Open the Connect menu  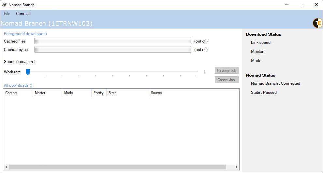(x=23, y=14)
